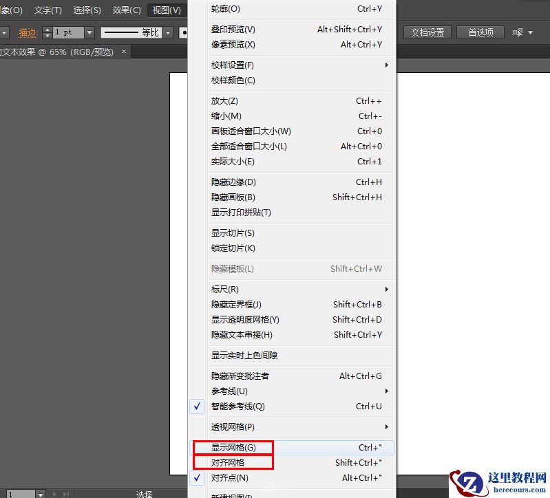The width and height of the screenshot is (550, 498).
Task: Open the 效果(C) menu
Action: coord(127,10)
